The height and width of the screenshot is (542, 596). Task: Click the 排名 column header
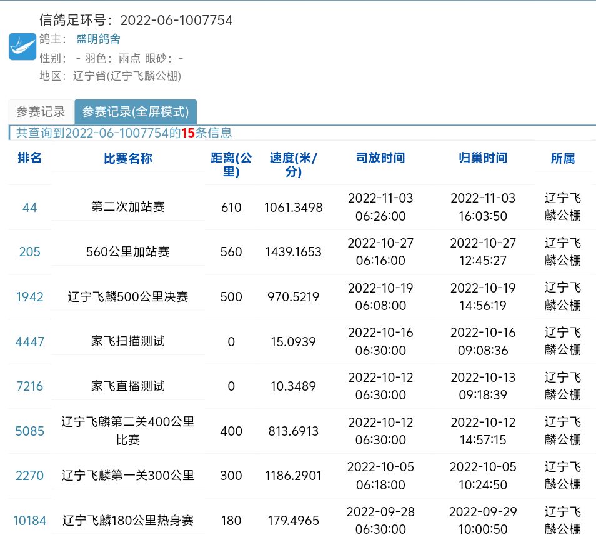point(29,158)
